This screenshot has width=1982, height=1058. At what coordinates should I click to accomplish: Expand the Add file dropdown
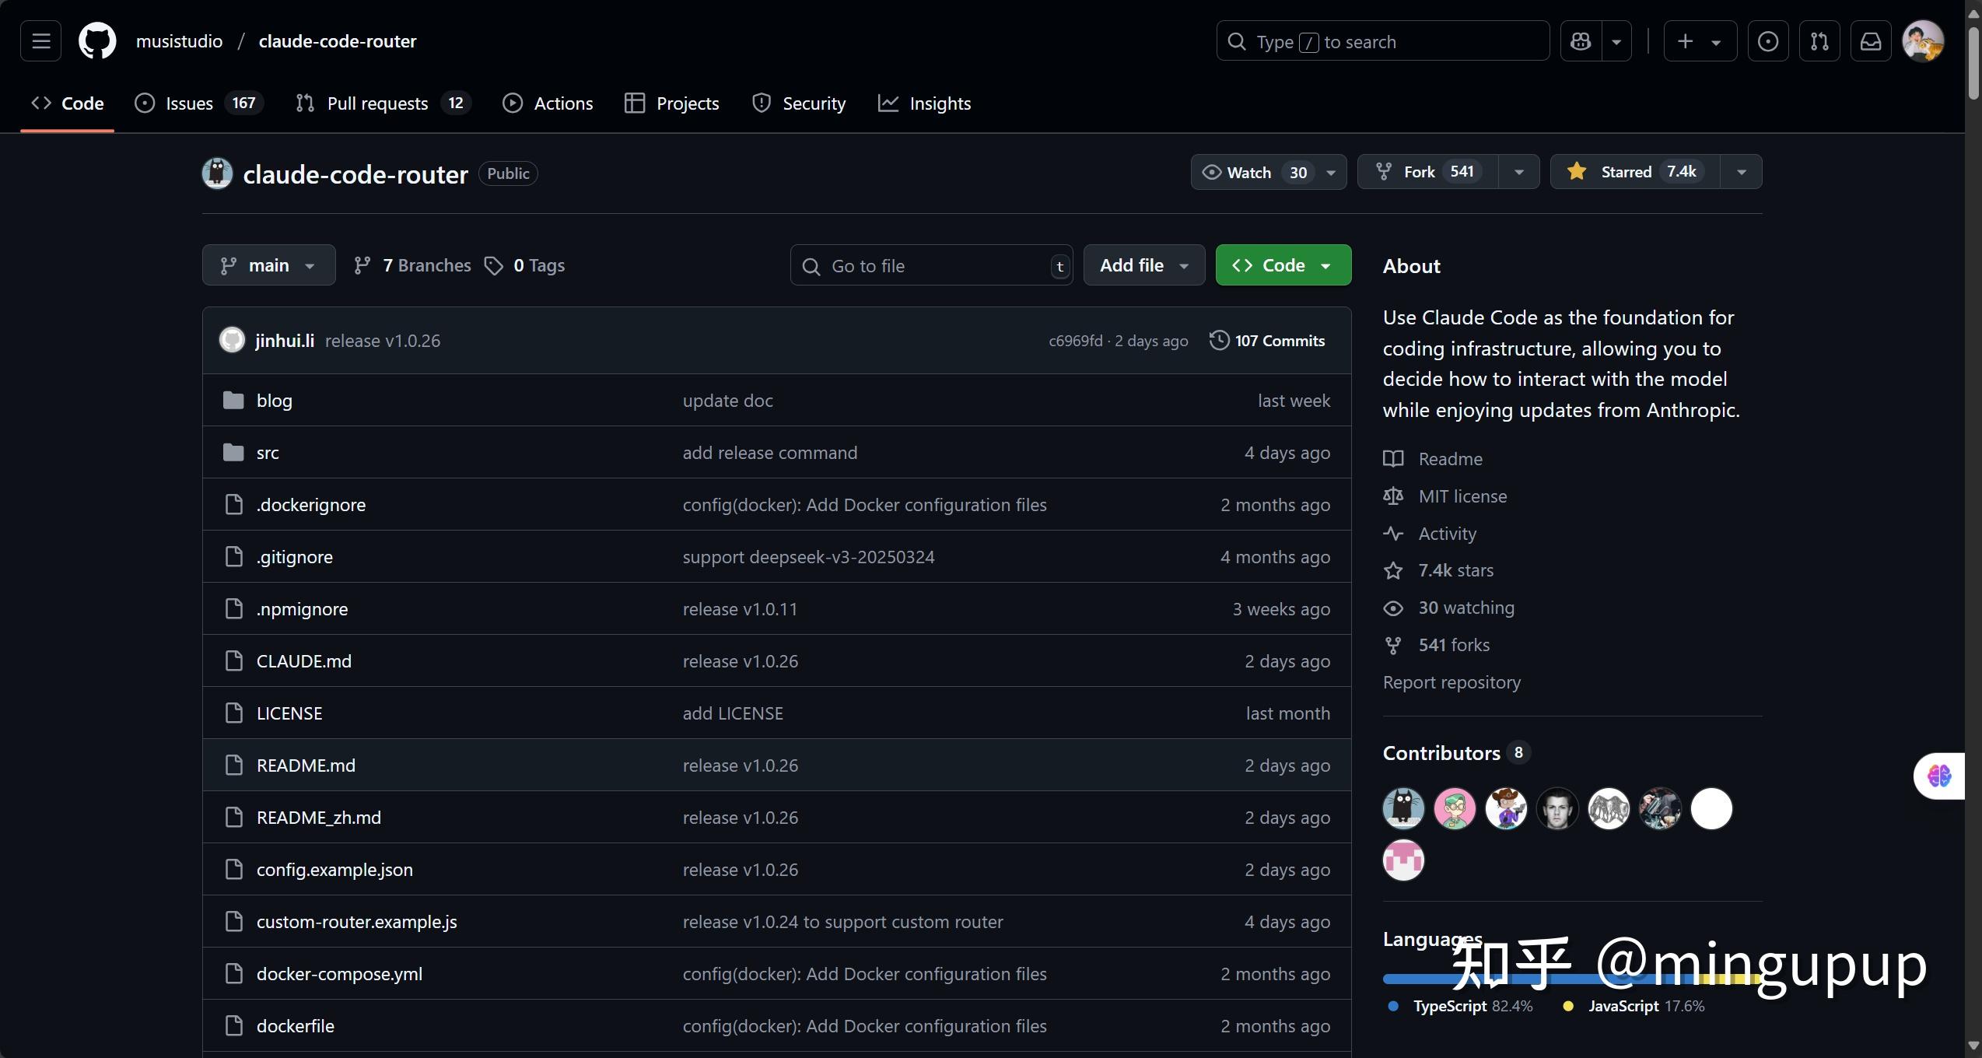(1143, 265)
